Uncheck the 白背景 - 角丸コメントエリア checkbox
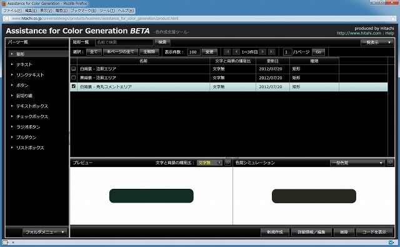The width and height of the screenshot is (400, 247). (74, 86)
